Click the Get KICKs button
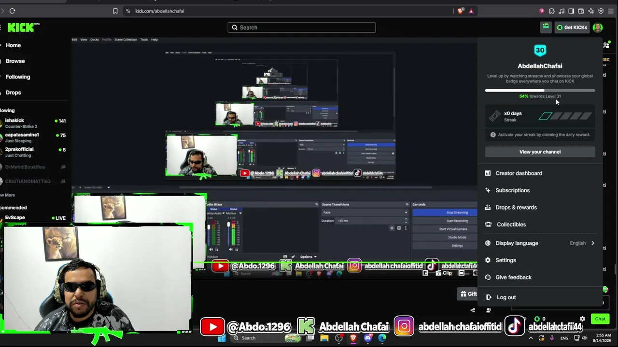Image resolution: width=618 pixels, height=347 pixels. [x=572, y=27]
